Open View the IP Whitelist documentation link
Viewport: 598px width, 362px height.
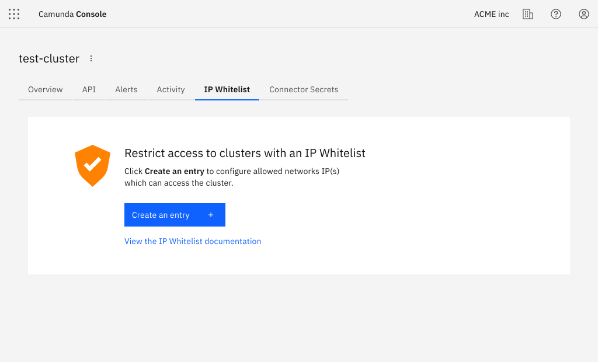[193, 241]
